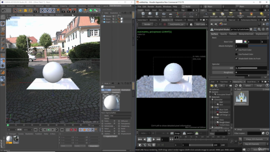Click the magnifier icon in parameter header

coord(259,30)
